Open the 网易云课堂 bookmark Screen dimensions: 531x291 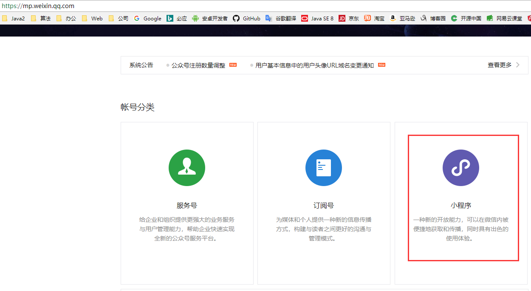[x=504, y=18]
